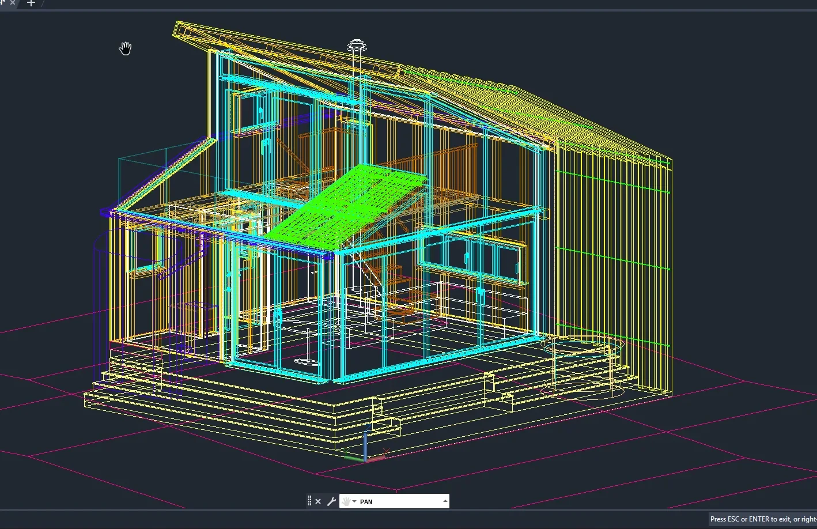Open a new drawing tab with plus icon
Screen dimensions: 817x529
click(31, 3)
